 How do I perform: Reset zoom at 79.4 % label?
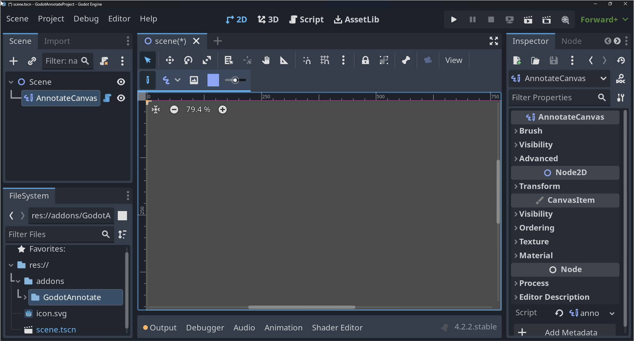tap(198, 109)
